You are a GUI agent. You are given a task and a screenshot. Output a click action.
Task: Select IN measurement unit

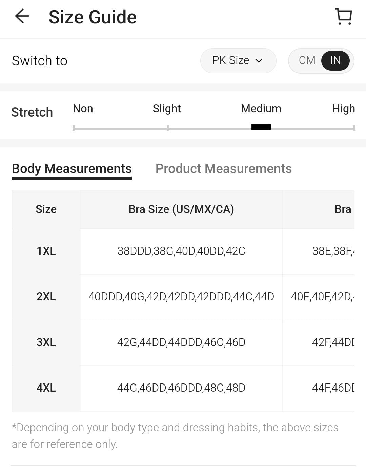(x=335, y=60)
